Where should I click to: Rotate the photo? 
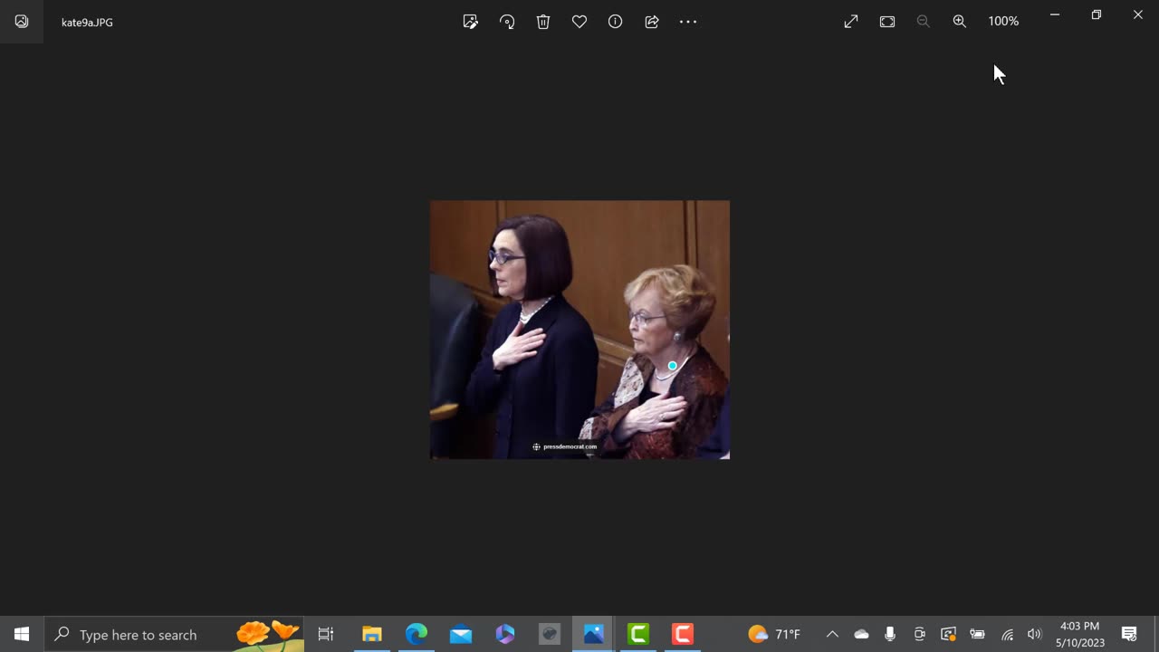pos(507,22)
